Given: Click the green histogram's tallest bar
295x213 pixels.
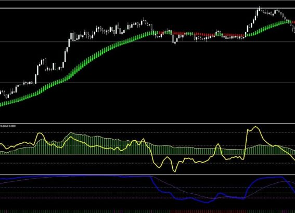Looking at the screenshot, I should click(71, 143).
